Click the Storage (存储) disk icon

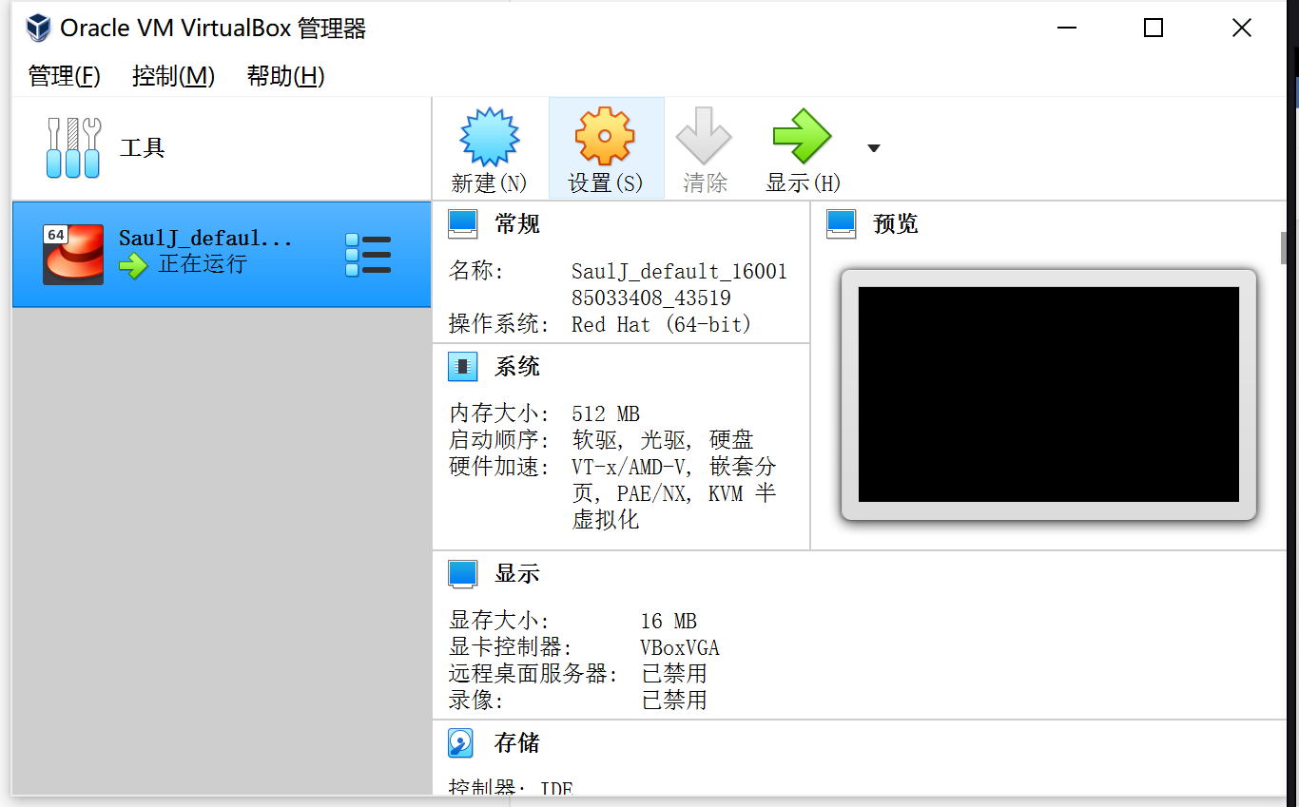[x=461, y=742]
